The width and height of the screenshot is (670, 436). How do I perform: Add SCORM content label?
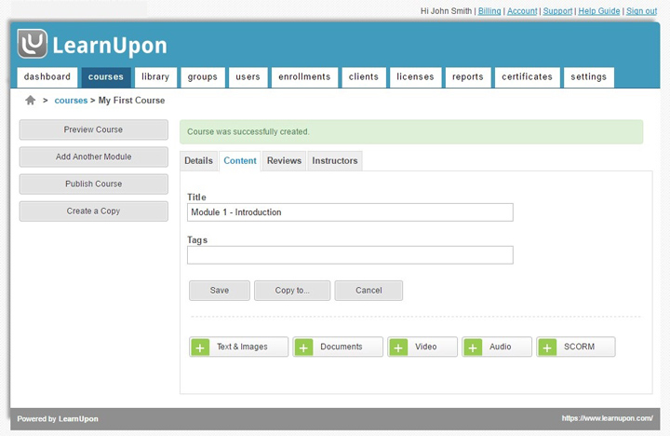pyautogui.click(x=579, y=347)
